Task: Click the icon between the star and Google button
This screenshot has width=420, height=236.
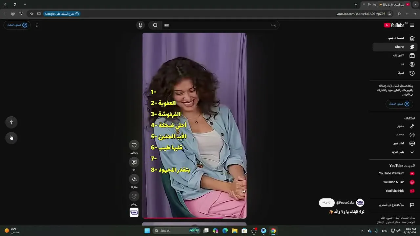Action: pos(39,14)
